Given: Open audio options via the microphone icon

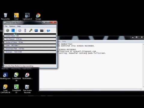Looking at the screenshot, I should [x=31, y=31].
